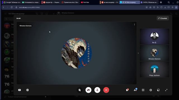Open the call recording/broadcast icon
This screenshot has width=179, height=100.
tap(27, 90)
